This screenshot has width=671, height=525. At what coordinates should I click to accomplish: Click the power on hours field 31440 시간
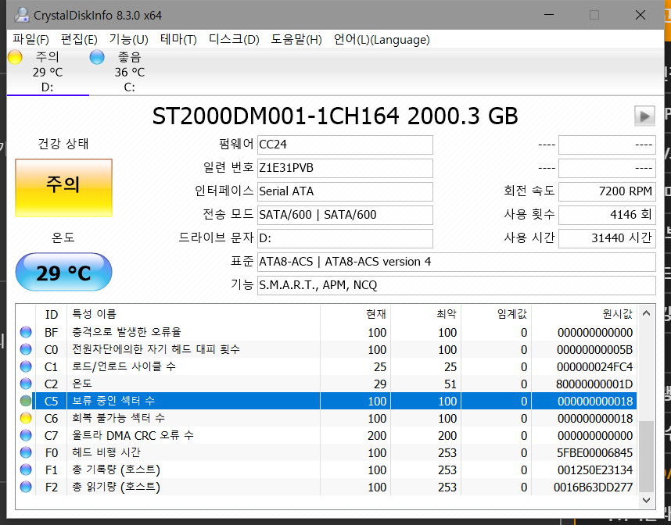tap(607, 238)
